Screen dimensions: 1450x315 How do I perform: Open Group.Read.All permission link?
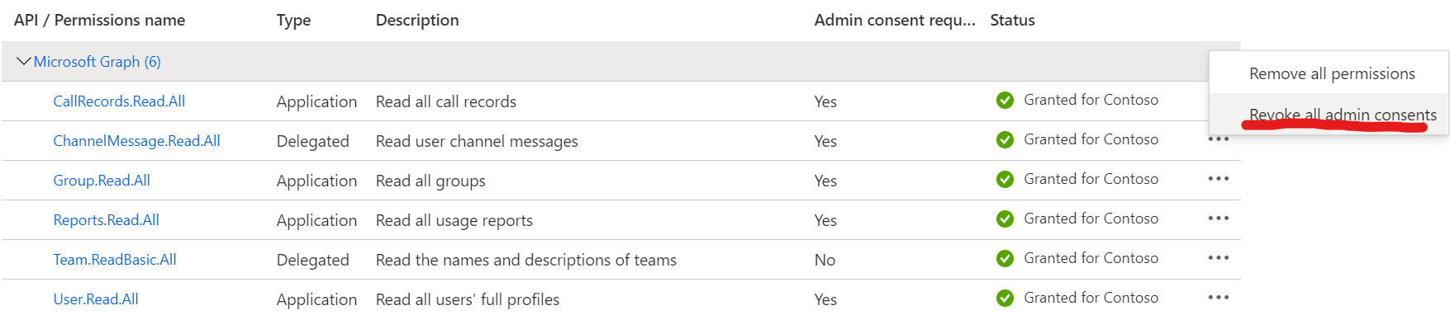click(102, 181)
